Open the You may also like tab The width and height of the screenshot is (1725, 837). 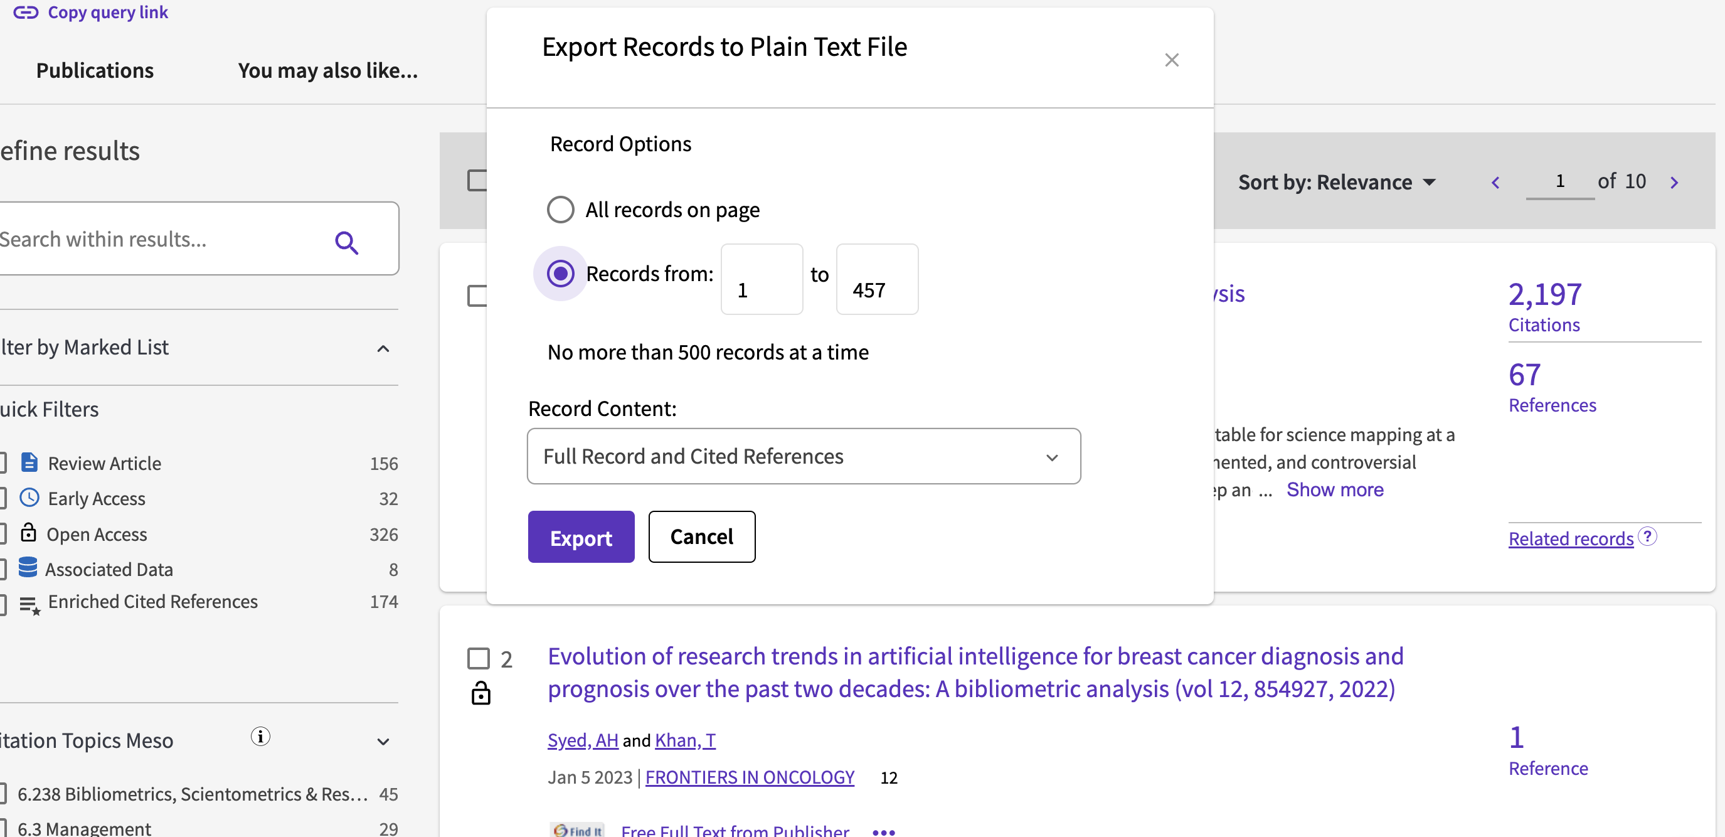coord(327,70)
